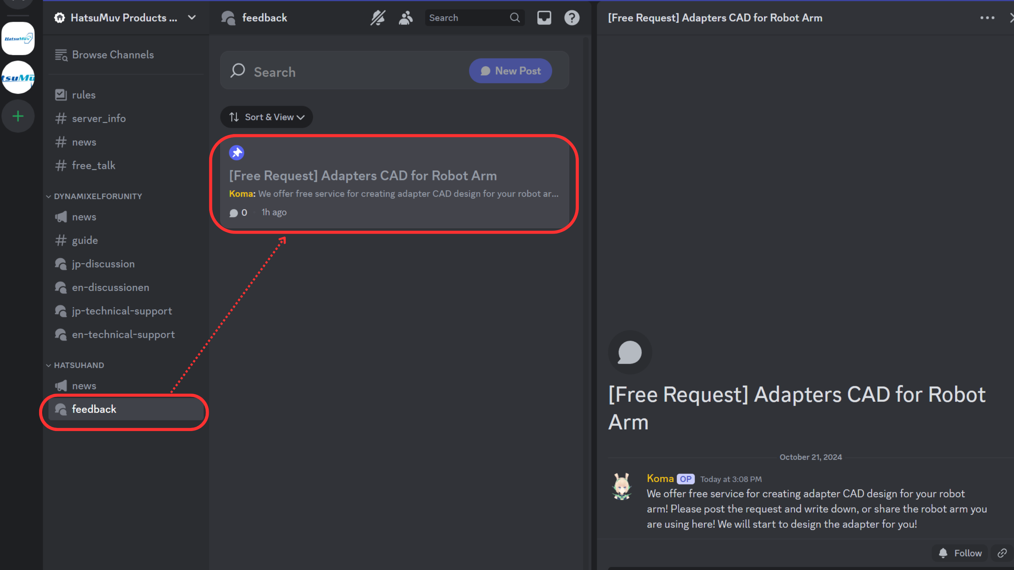The height and width of the screenshot is (570, 1014).
Task: Click the forum post search field
Action: [x=345, y=72]
